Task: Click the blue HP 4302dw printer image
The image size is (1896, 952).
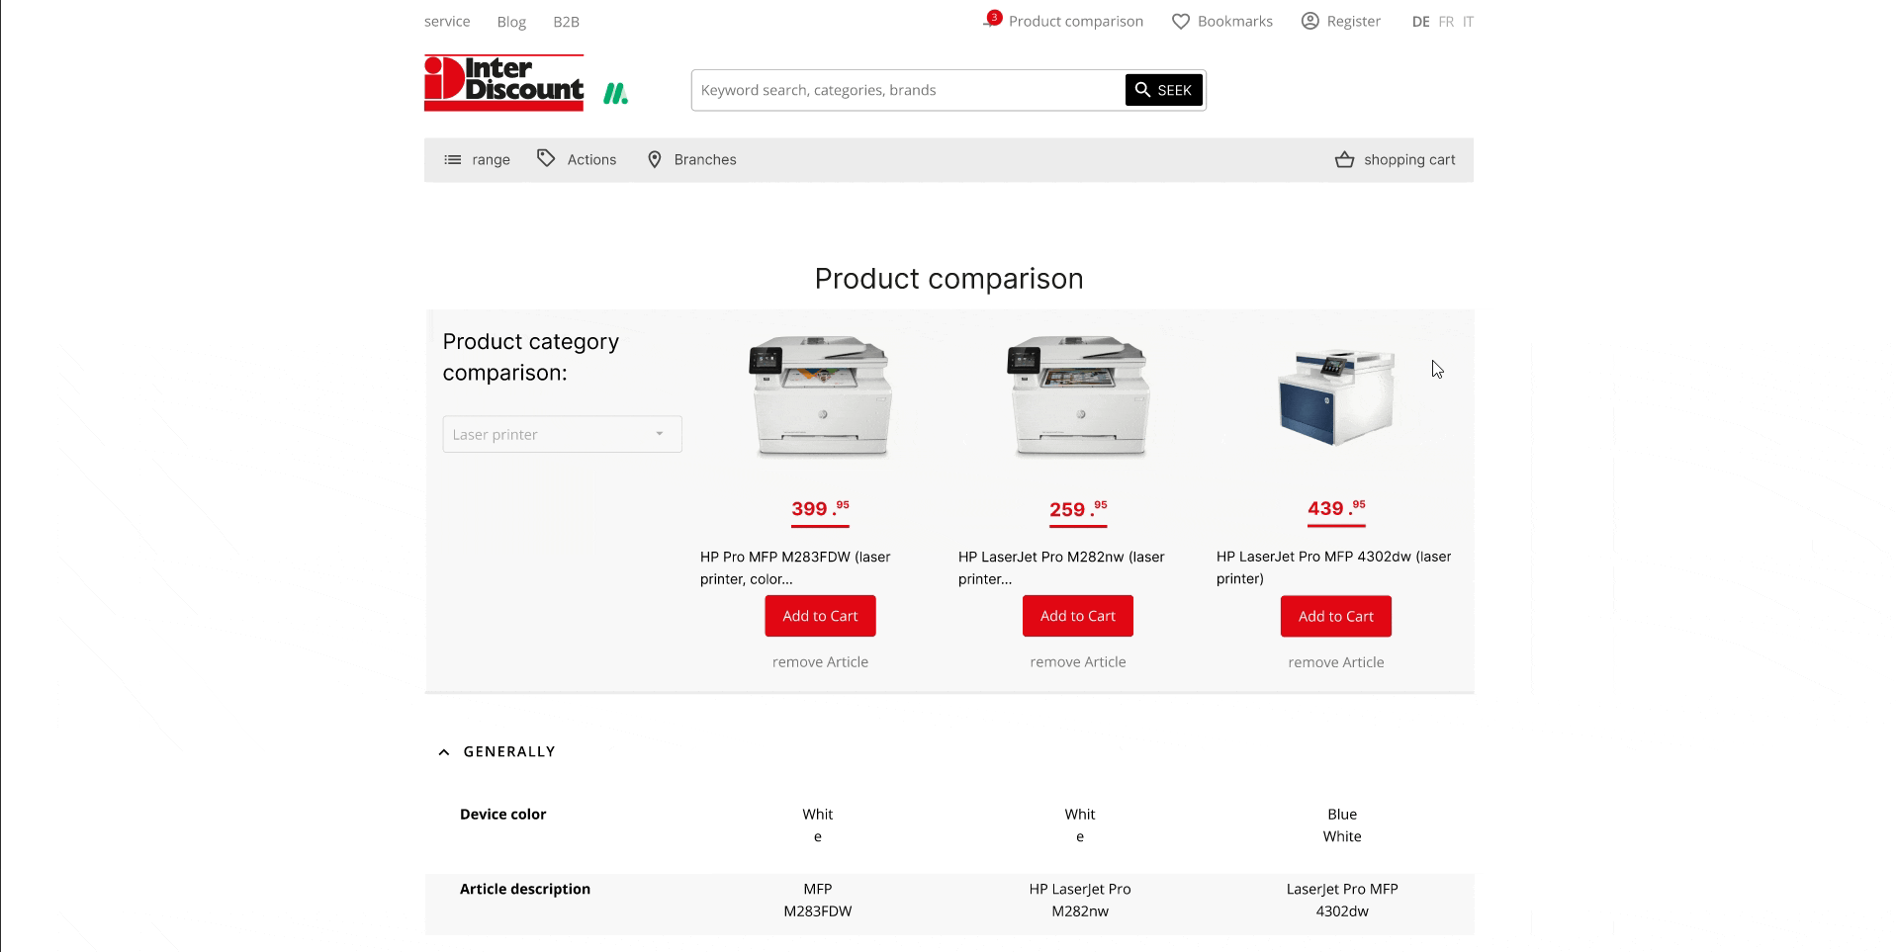Action: click(x=1336, y=396)
